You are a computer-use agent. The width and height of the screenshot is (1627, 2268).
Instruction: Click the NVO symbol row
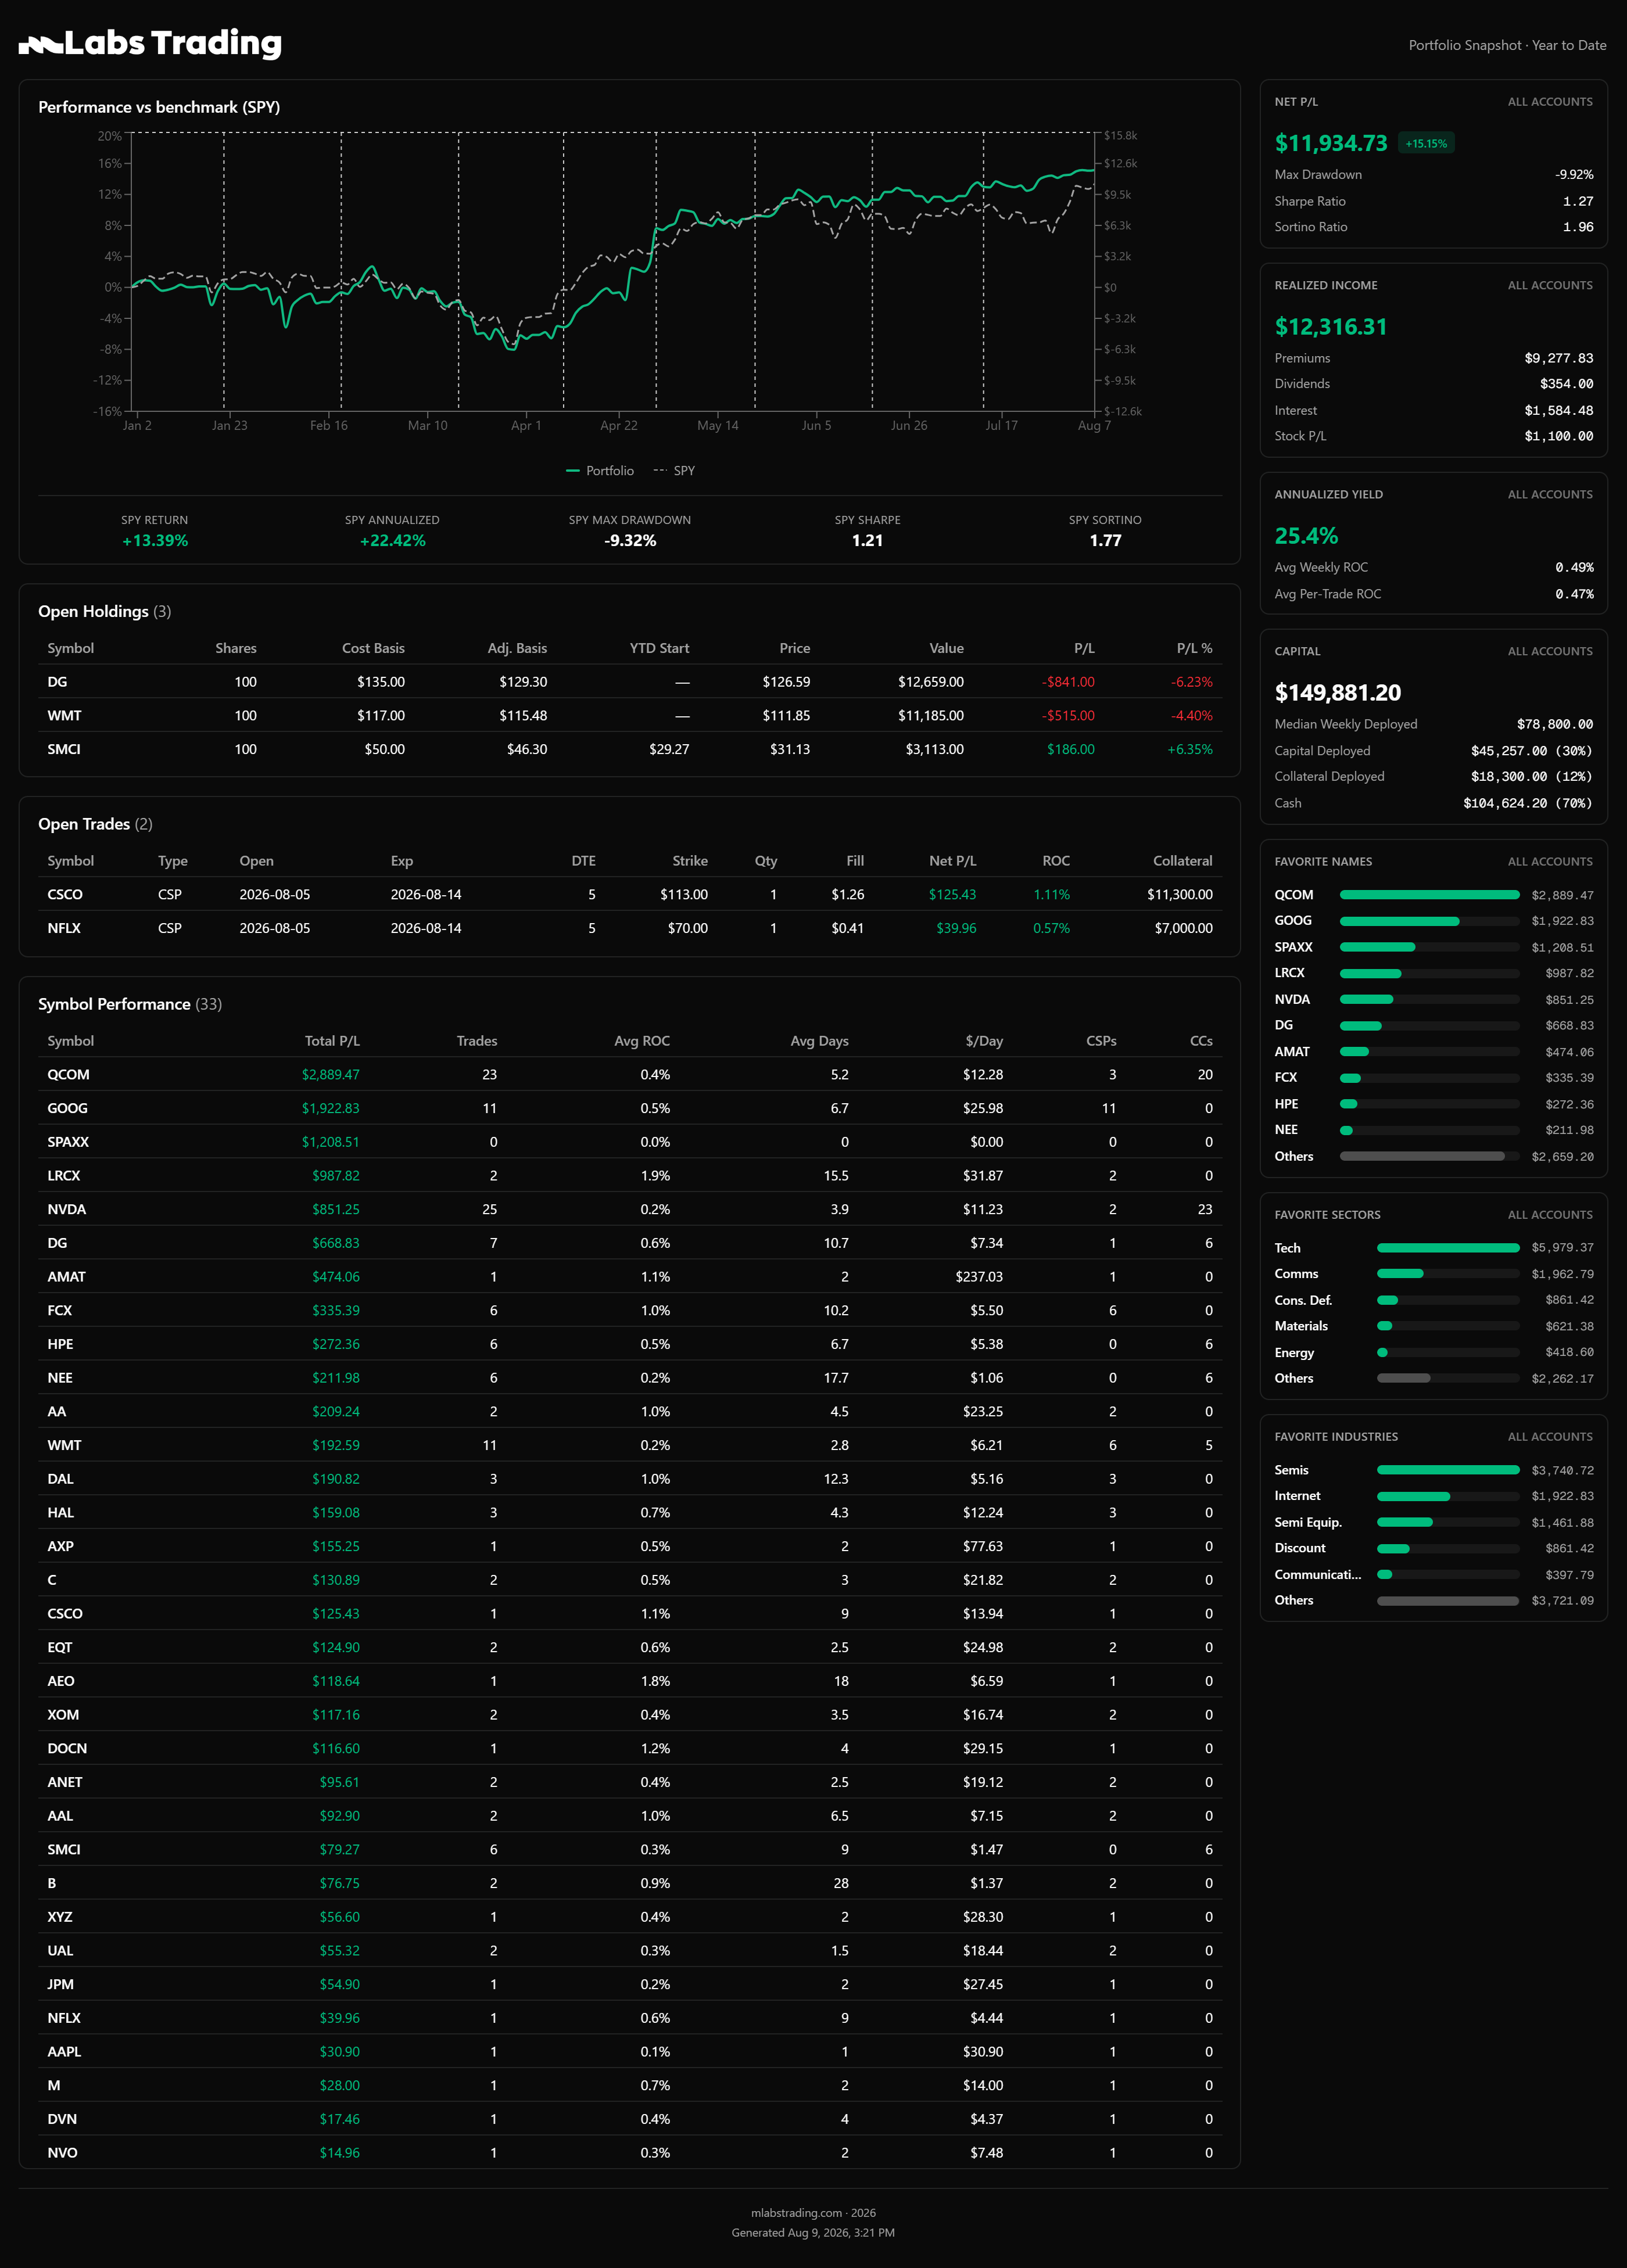pyautogui.click(x=630, y=2153)
